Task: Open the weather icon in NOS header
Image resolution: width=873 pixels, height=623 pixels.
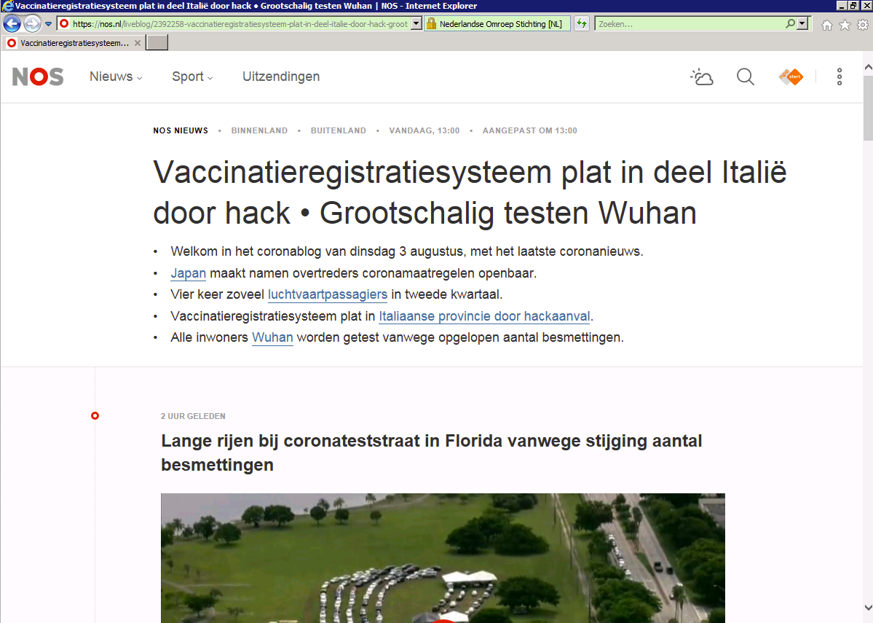Action: [702, 77]
